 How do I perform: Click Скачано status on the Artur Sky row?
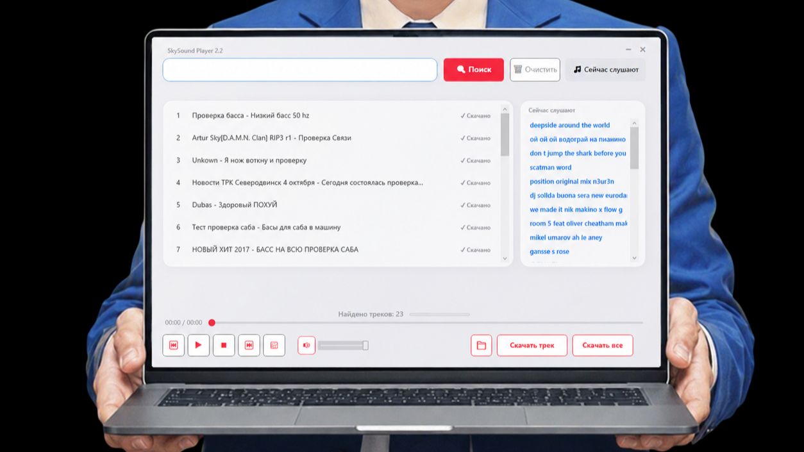tap(475, 138)
